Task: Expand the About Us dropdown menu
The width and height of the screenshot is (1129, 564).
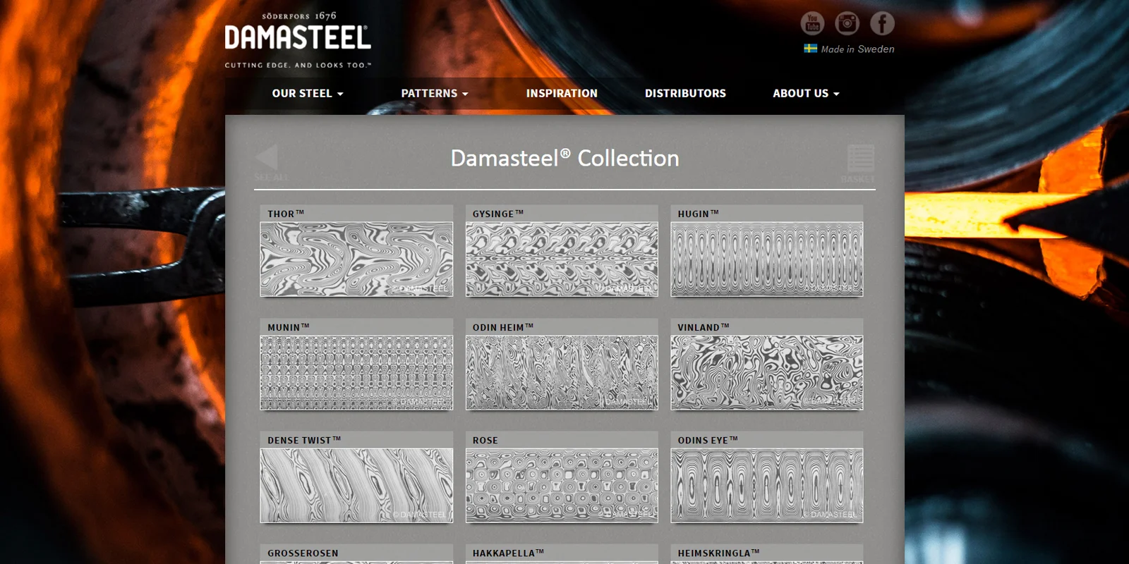Action: click(x=806, y=93)
